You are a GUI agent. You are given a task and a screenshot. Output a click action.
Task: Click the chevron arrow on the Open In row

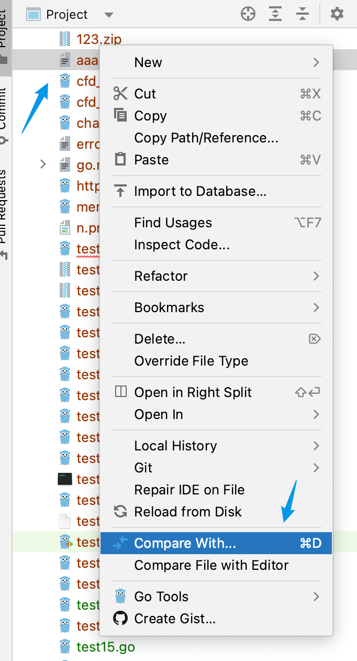316,414
